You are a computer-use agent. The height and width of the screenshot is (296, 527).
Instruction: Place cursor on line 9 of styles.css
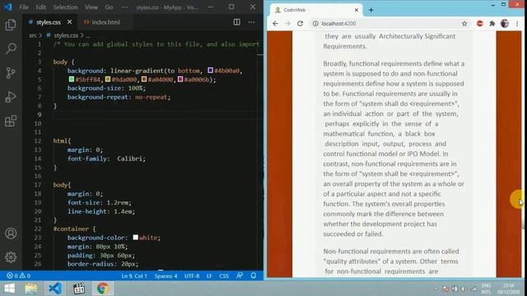158,115
